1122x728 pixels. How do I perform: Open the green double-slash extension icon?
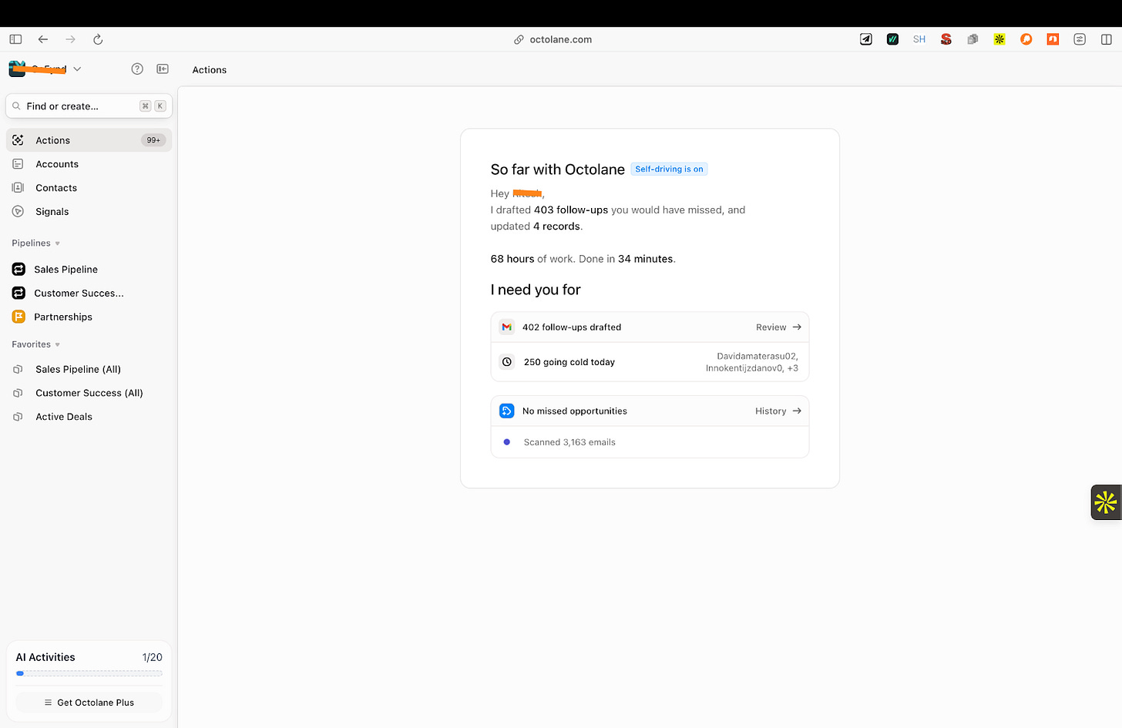click(x=892, y=39)
